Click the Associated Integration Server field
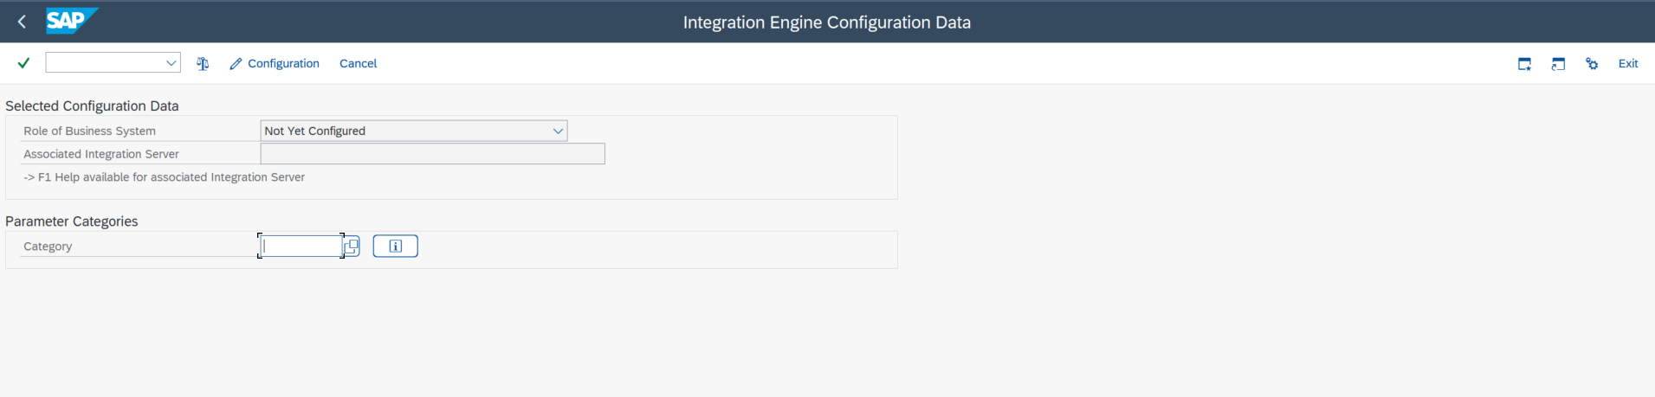 tap(432, 154)
